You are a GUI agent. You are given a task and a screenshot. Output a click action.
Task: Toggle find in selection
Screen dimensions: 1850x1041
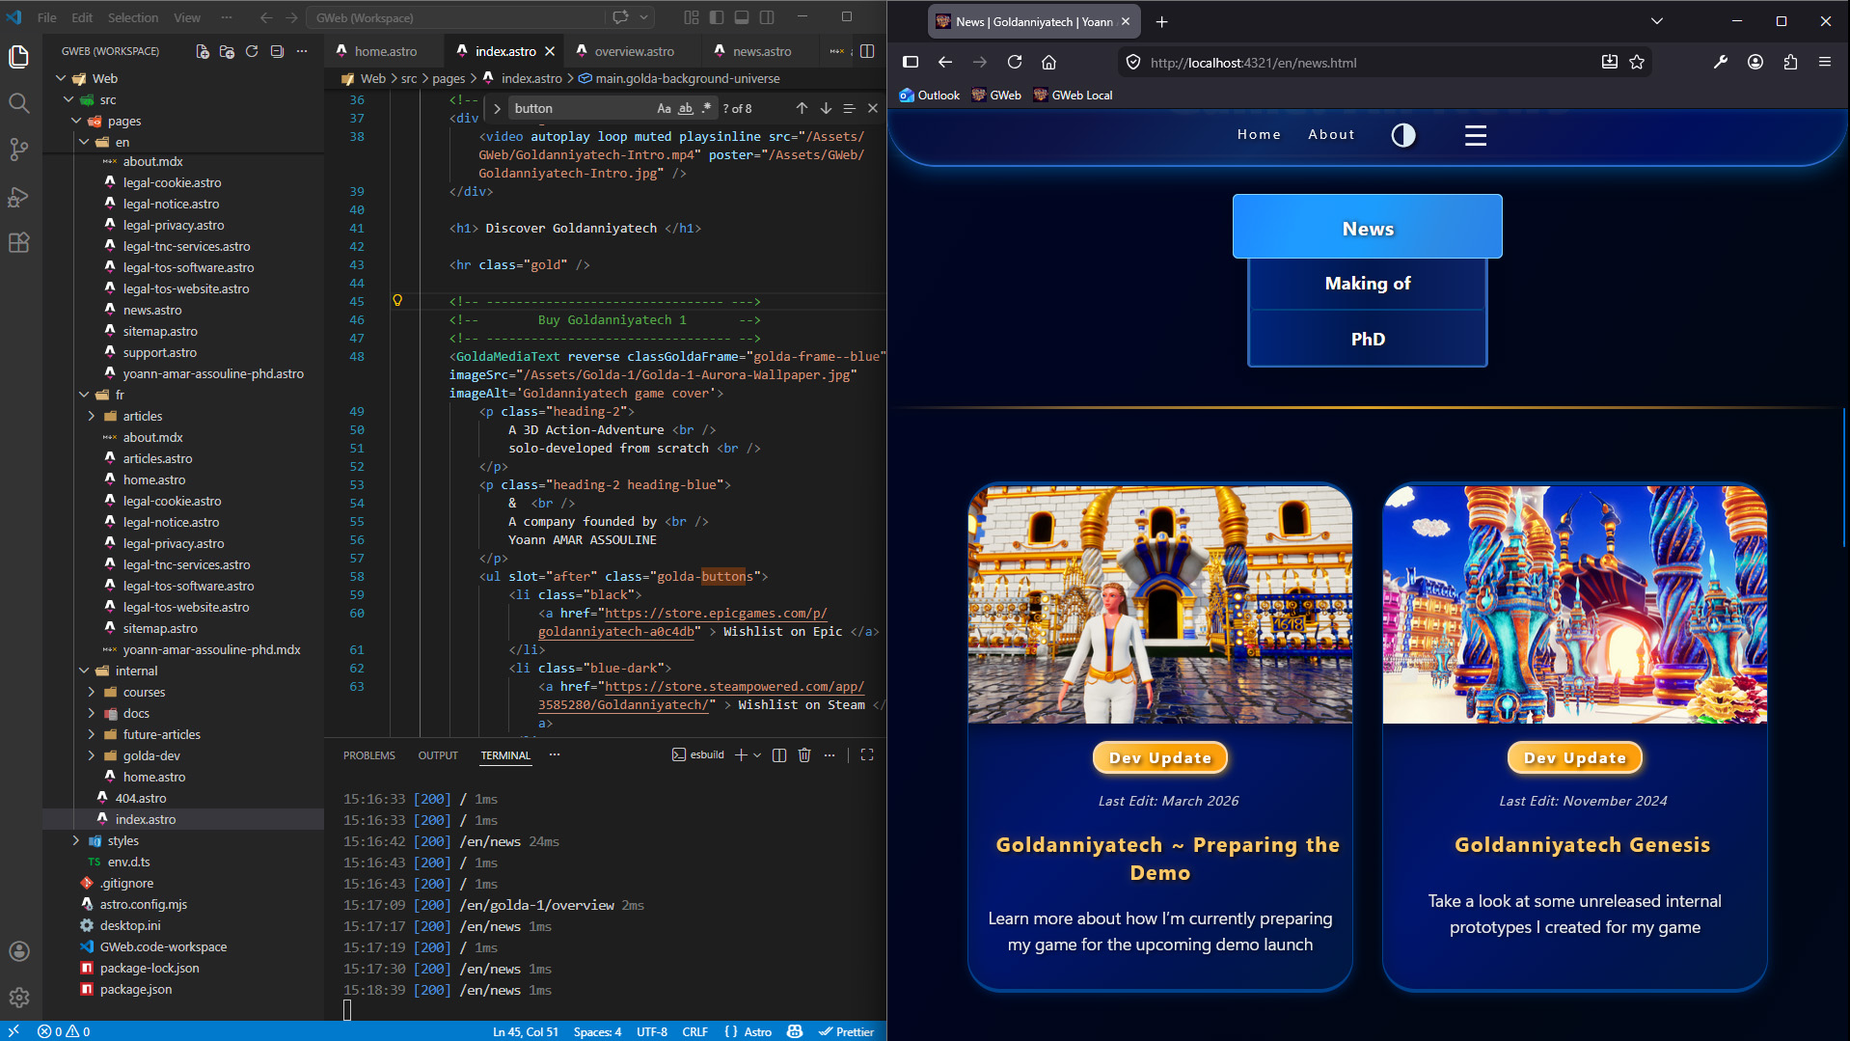849,108
